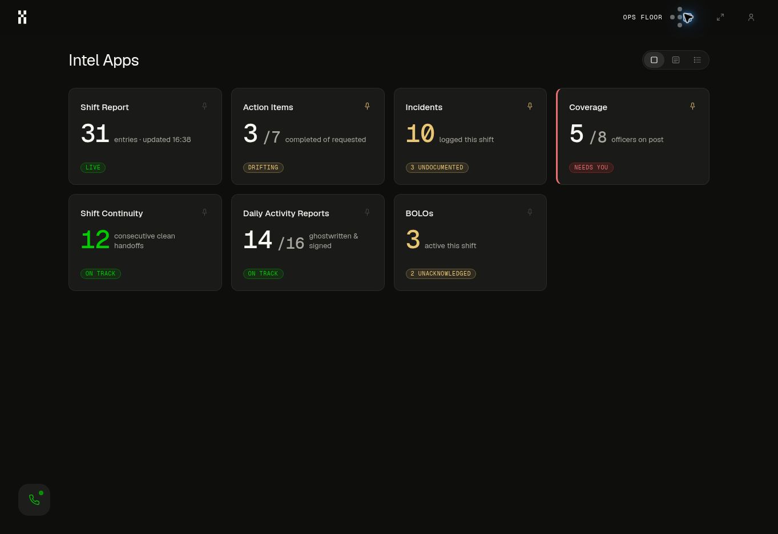Switch to the card grid view
Screen dimensions: 778x534
[654, 60]
